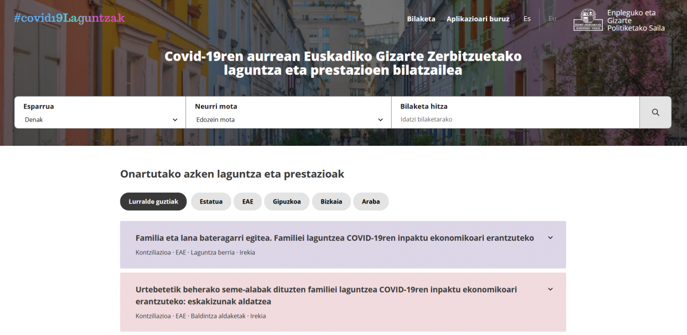Click the #covid19Laguntzak site logo
Viewport: 687px width, 335px height.
point(69,18)
